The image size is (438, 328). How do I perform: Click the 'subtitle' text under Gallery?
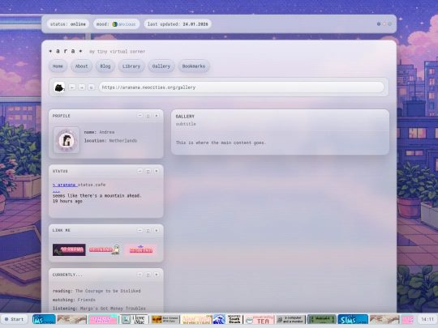(x=186, y=124)
